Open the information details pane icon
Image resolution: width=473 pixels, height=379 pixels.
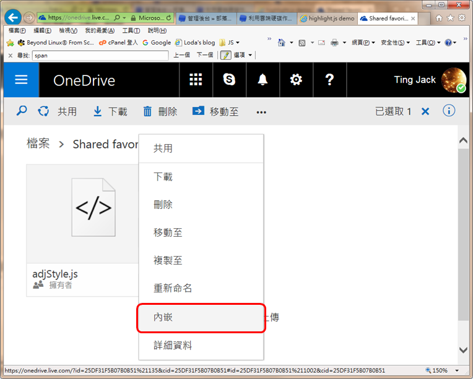click(x=449, y=111)
